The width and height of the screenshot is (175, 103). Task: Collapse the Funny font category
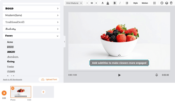click(31, 36)
